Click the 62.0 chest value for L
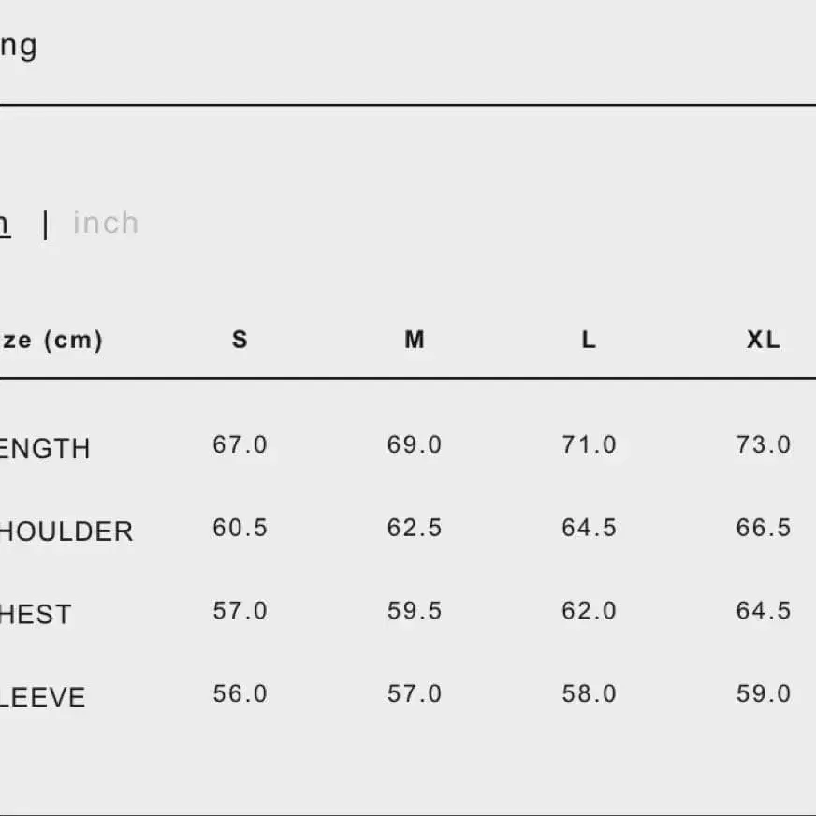The image size is (816, 816). [589, 611]
